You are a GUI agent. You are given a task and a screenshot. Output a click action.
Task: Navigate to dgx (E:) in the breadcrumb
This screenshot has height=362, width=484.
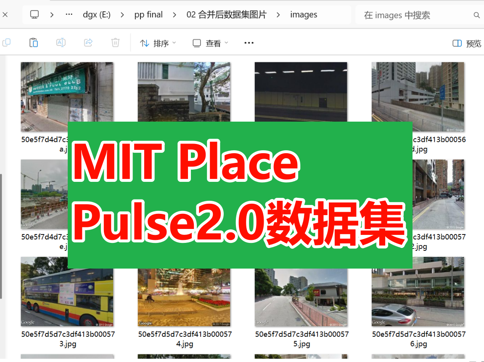(97, 14)
